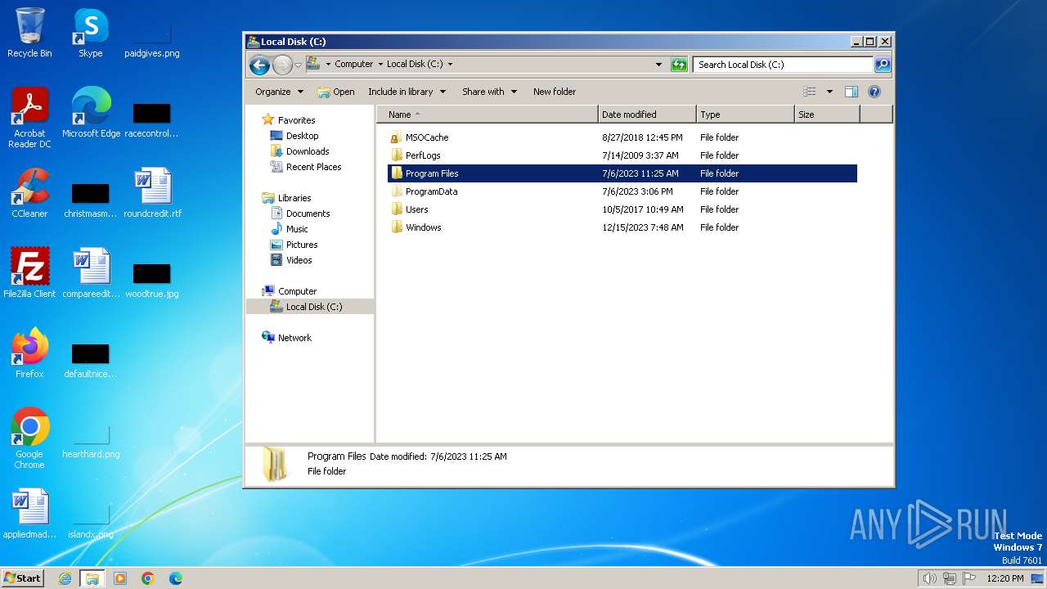Open Recent Places in Favorites
This screenshot has width=1047, height=589.
point(313,167)
